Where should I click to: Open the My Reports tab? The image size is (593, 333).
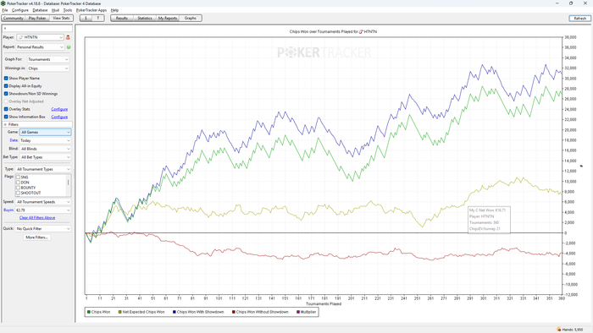point(168,18)
